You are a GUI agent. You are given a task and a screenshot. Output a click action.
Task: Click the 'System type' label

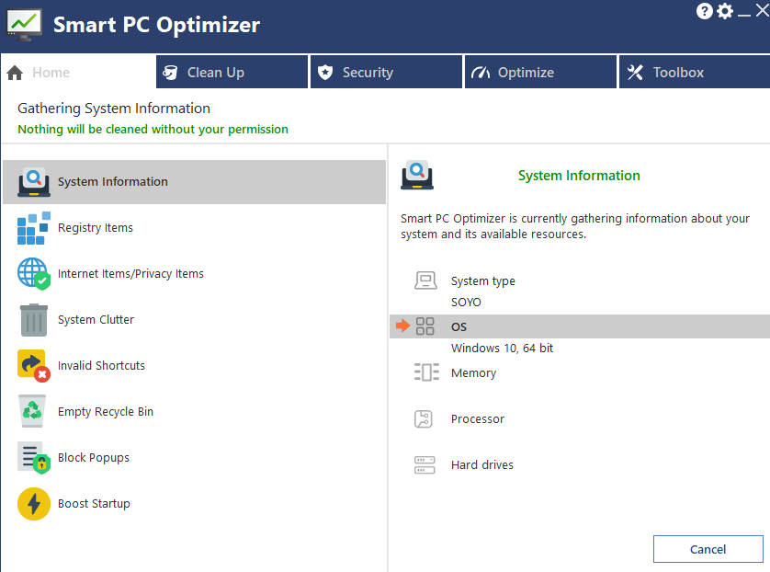[483, 281]
